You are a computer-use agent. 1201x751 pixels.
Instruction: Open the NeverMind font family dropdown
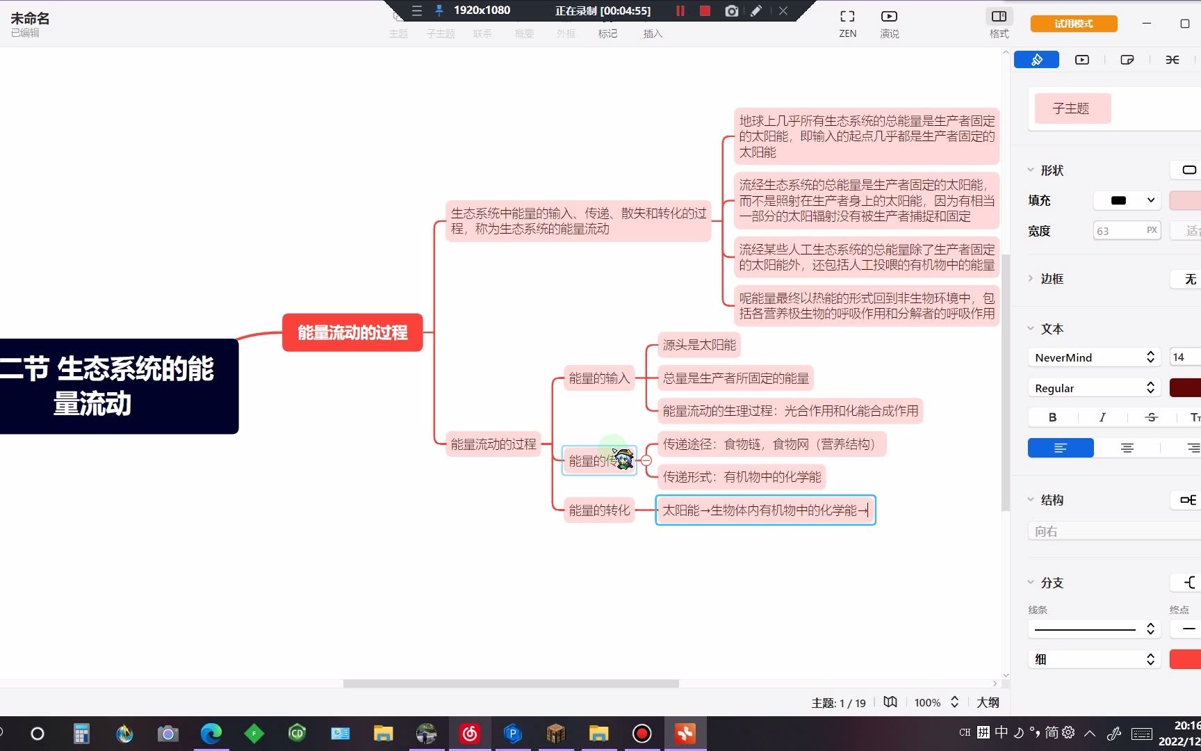(1093, 357)
